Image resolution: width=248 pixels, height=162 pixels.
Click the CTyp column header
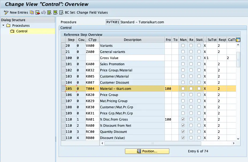pos(92,40)
